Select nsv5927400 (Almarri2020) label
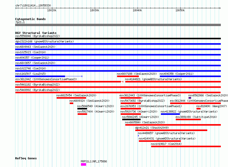The width and height of the screenshot is (228, 167). click(x=96, y=112)
